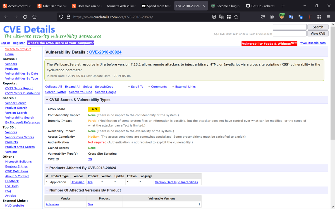Open the blue Google Translate extension
This screenshot has width=335, height=209.
pos(291,17)
